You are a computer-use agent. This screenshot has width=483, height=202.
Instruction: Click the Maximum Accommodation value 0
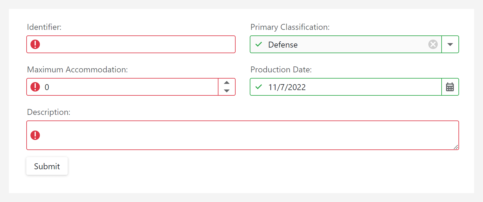[47, 87]
